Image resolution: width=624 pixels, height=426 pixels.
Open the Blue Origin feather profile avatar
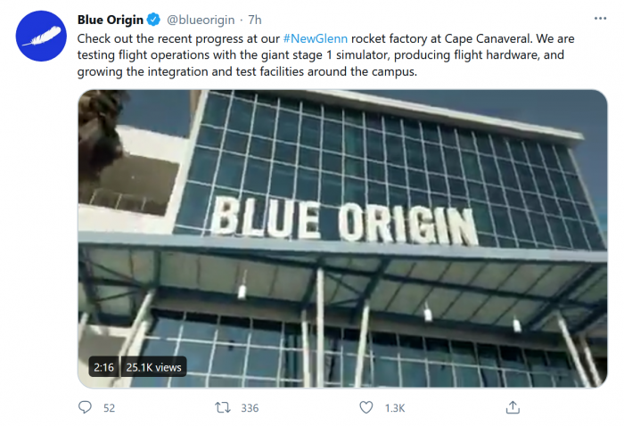(x=41, y=37)
